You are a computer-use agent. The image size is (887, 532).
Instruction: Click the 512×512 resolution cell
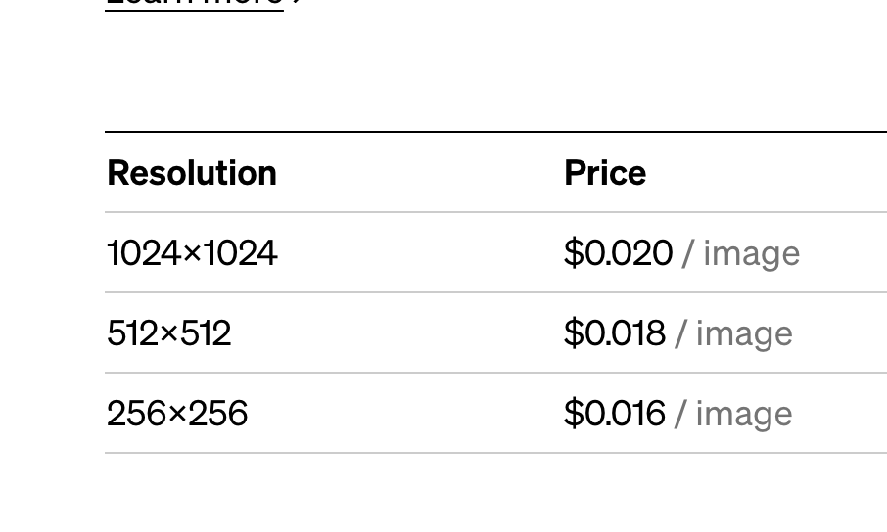click(168, 333)
